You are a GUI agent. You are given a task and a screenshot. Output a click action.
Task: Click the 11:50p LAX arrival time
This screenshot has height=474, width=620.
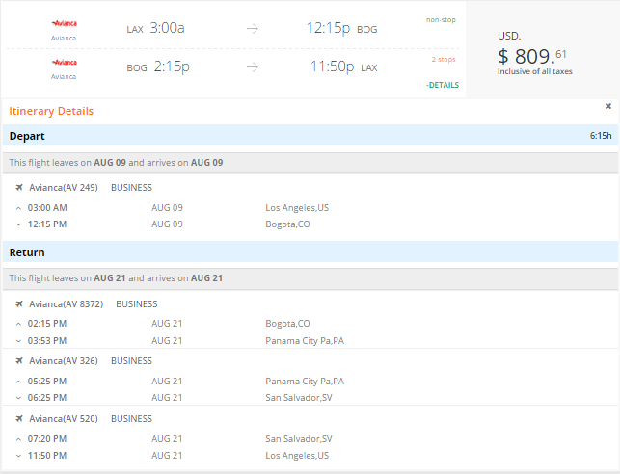[343, 66]
